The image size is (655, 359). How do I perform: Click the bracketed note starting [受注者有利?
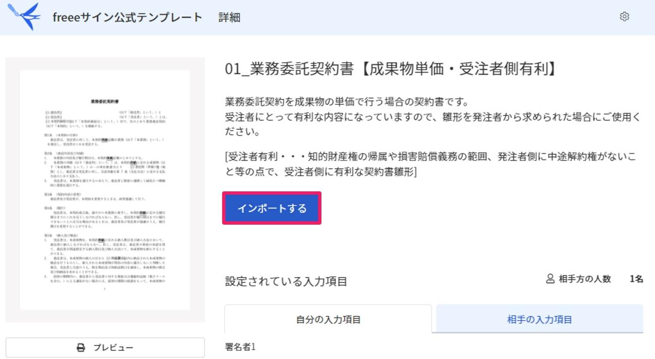coord(430,164)
